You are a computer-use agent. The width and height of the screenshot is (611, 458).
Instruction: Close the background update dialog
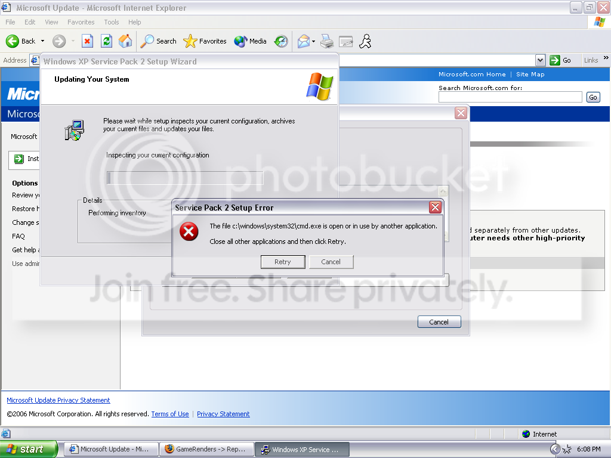pyautogui.click(x=461, y=113)
